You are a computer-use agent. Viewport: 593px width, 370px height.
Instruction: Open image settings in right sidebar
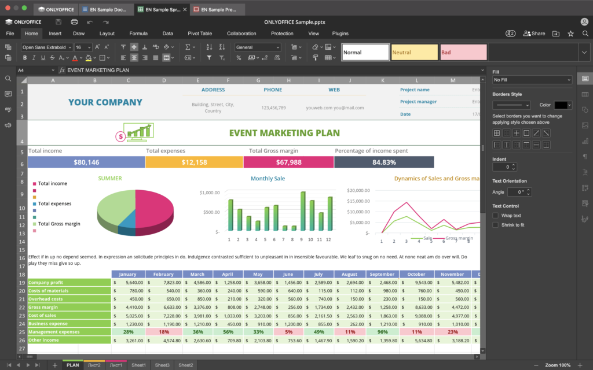(585, 125)
